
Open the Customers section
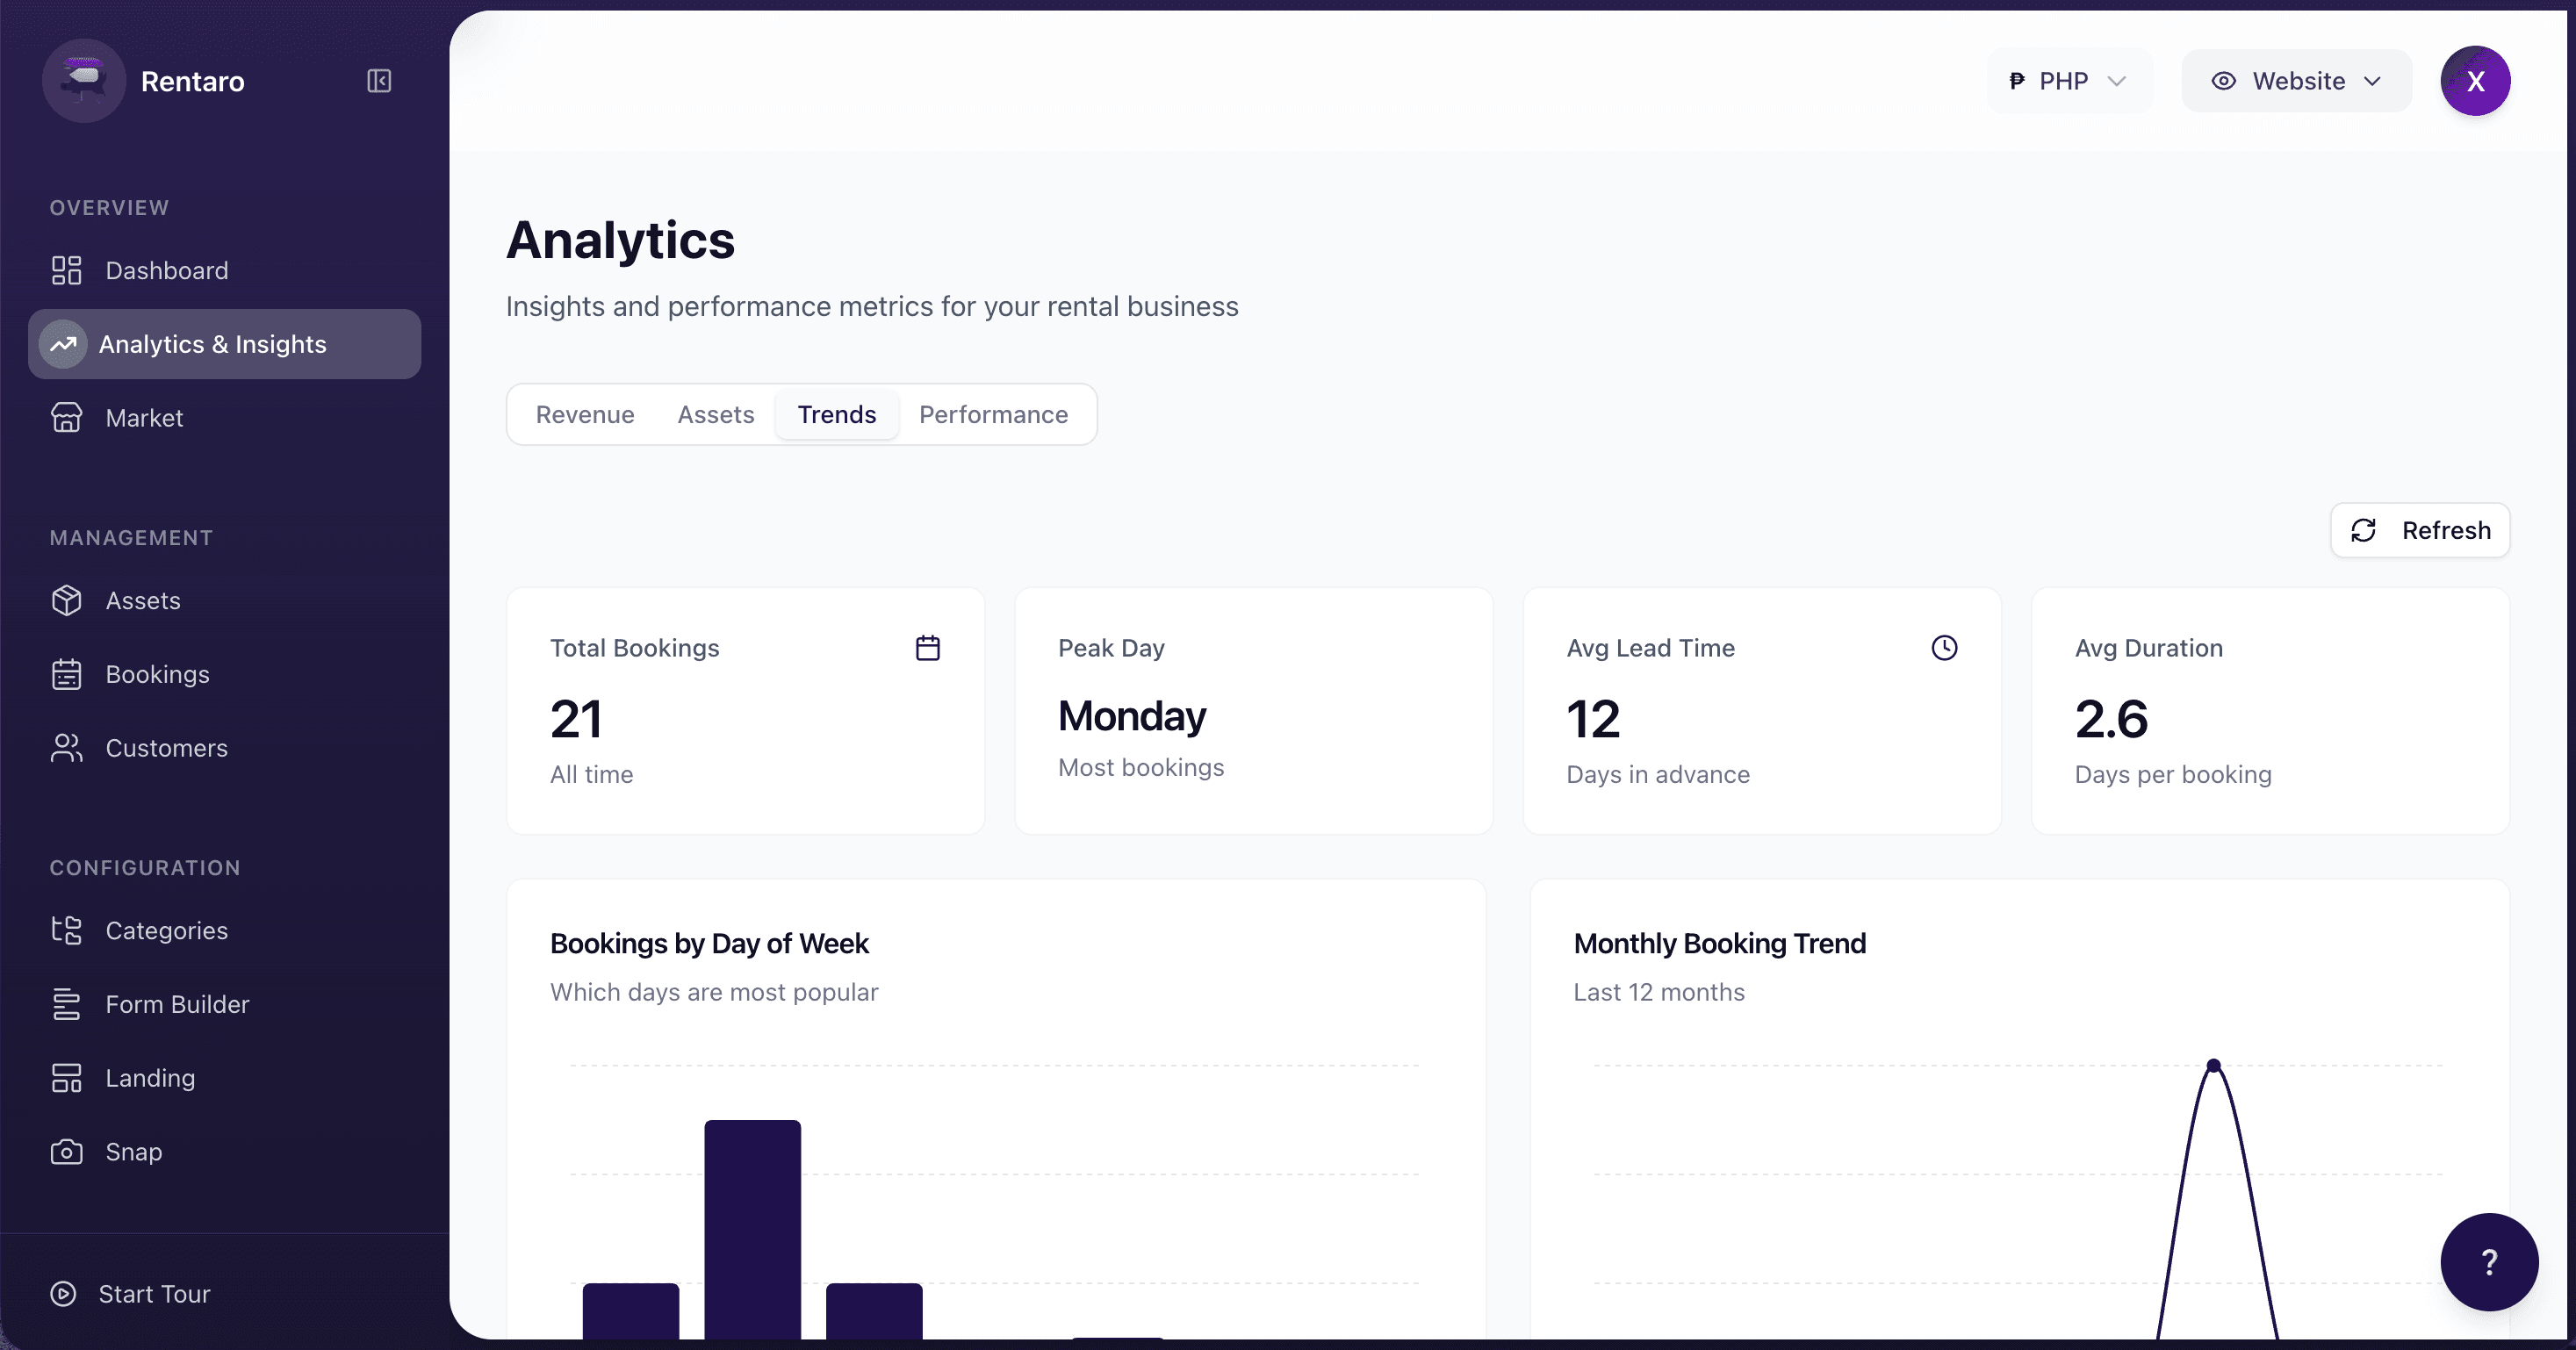click(x=167, y=748)
